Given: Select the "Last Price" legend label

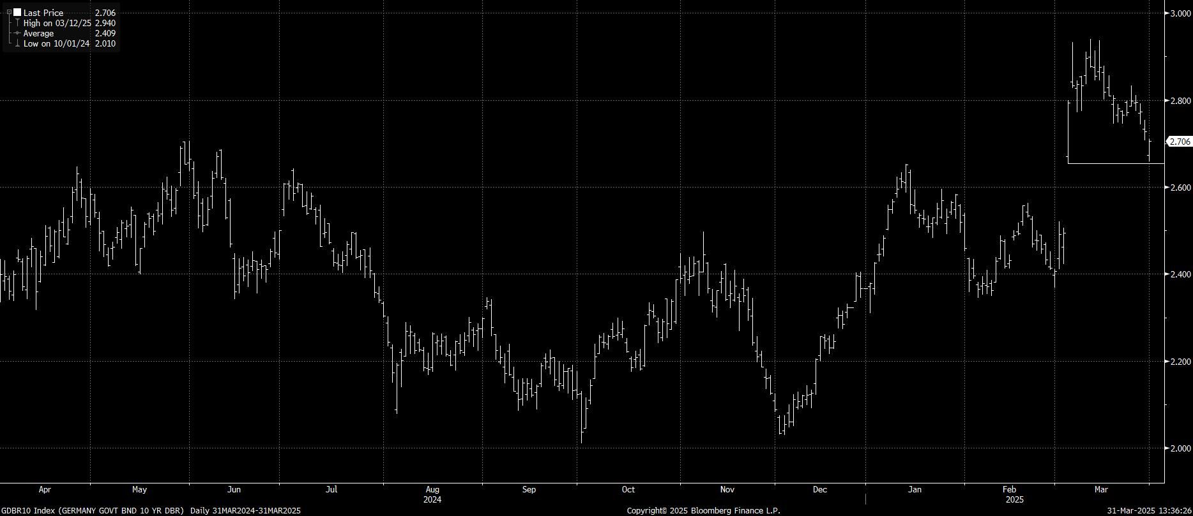Looking at the screenshot, I should pos(43,13).
